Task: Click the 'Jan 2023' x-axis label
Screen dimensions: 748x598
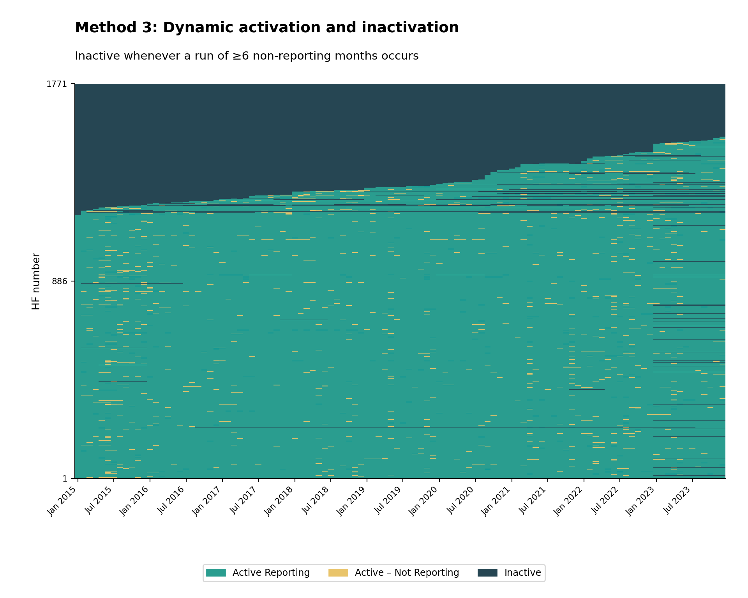Action: tap(642, 501)
